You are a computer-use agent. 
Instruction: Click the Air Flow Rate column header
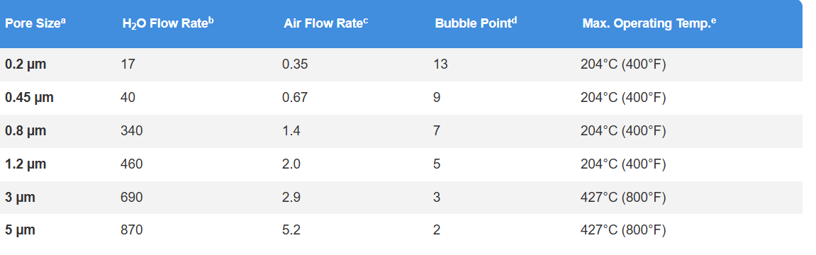326,24
